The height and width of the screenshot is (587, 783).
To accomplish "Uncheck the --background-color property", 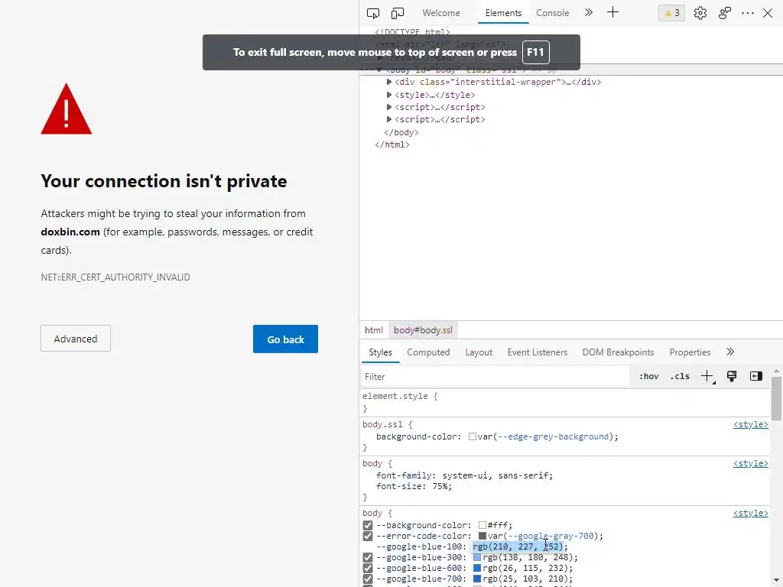I will click(x=368, y=525).
